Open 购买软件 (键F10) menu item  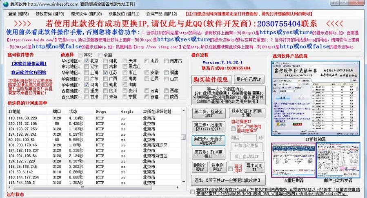click(86, 14)
